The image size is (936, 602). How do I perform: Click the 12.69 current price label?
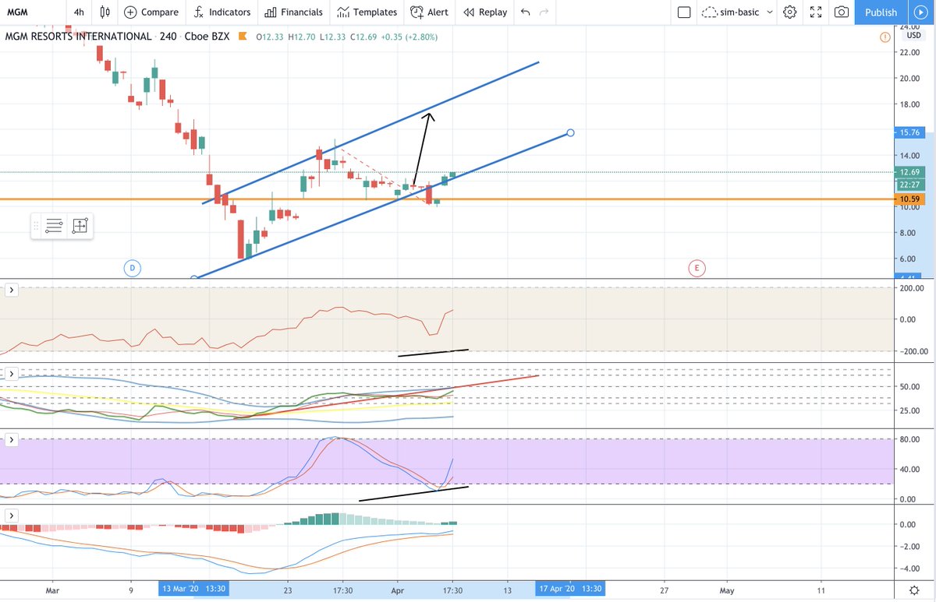click(x=910, y=172)
